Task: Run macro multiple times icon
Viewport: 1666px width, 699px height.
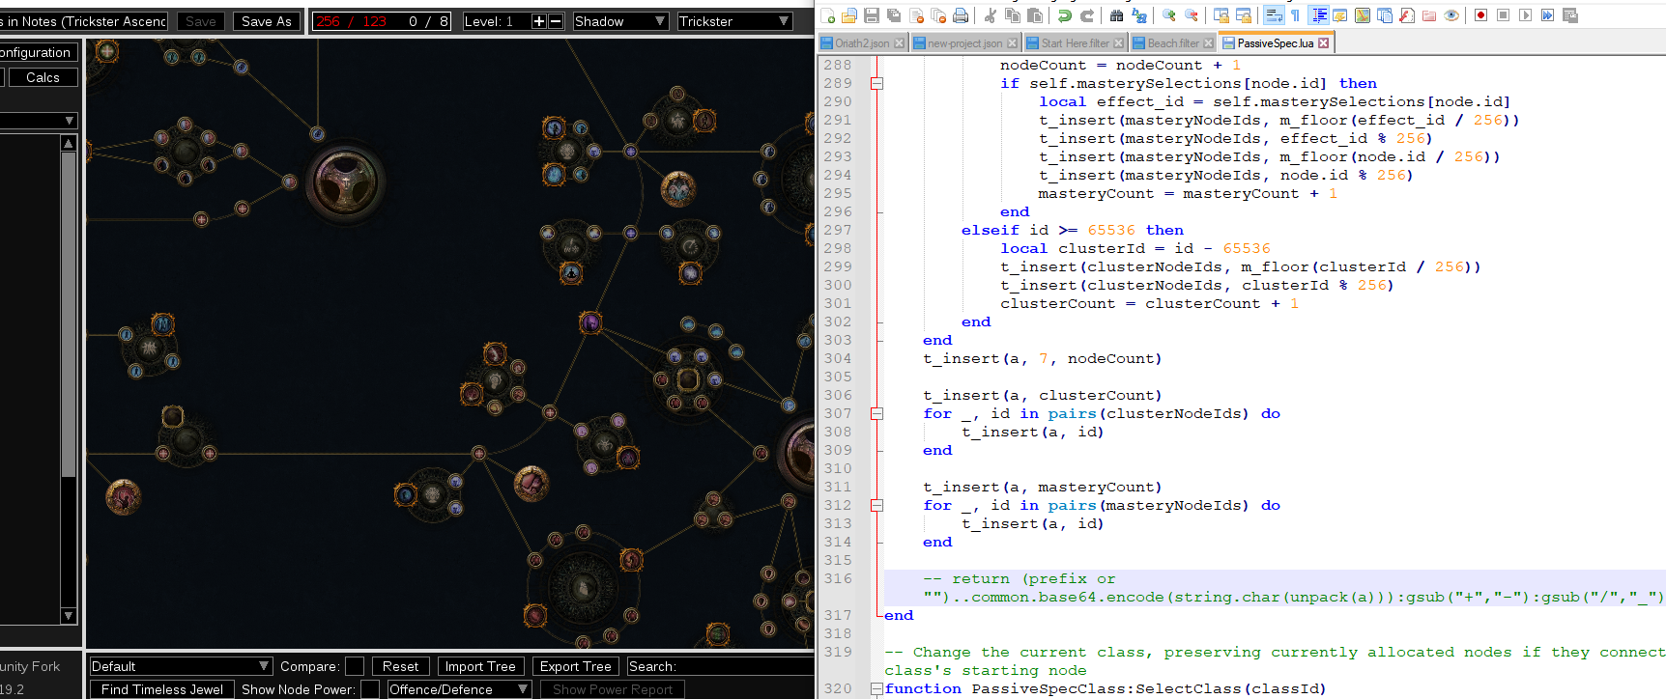Action: [1547, 15]
